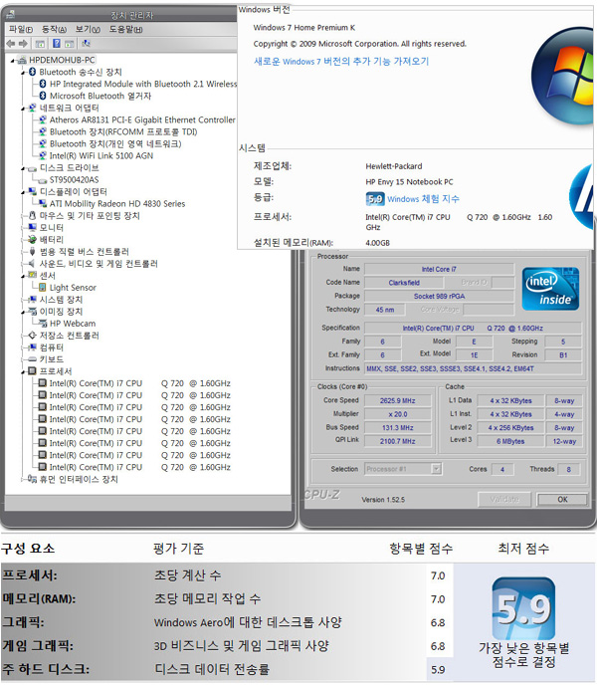Screen dimensions: 597x686
Task: Collapse the HPDEMOHUB-PC root node
Action: (13, 61)
